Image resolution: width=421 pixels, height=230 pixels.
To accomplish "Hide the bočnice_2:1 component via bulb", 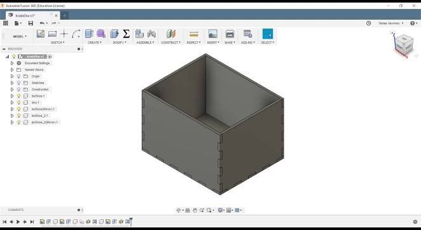I will click(x=19, y=116).
